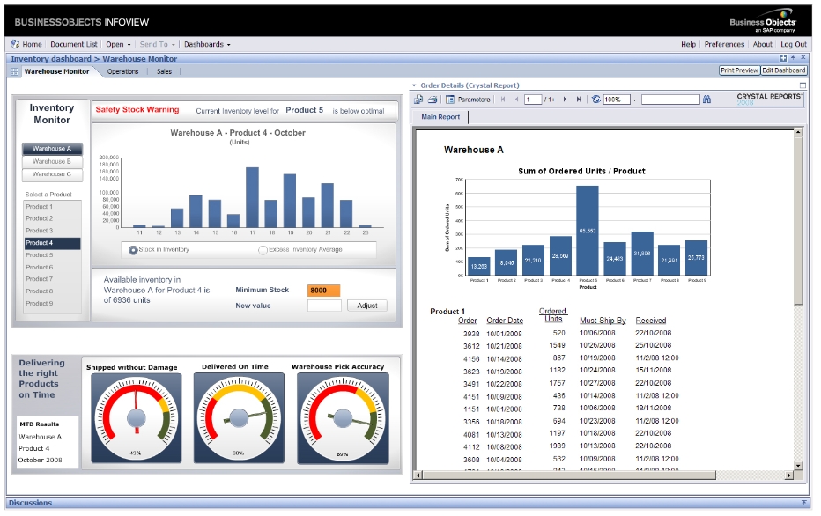
Task: Go to first page of report
Action: click(x=503, y=99)
